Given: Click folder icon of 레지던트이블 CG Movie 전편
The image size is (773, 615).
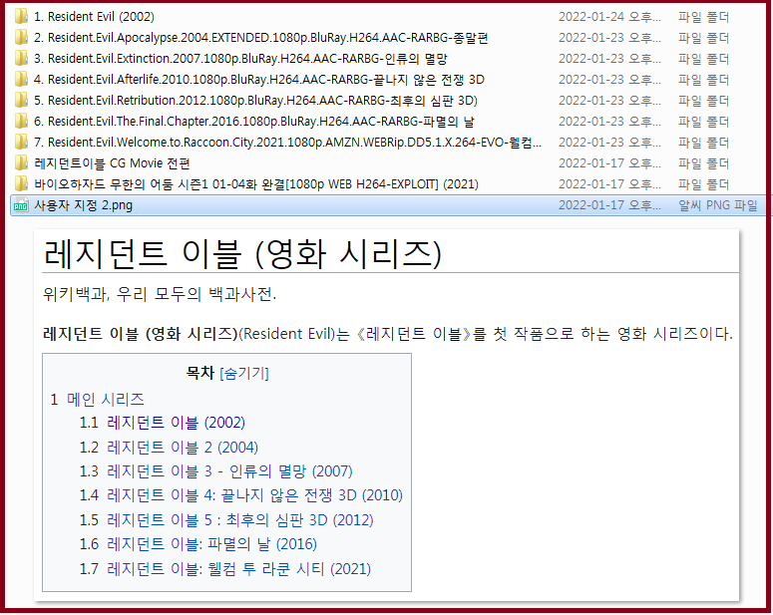Looking at the screenshot, I should point(21,163).
